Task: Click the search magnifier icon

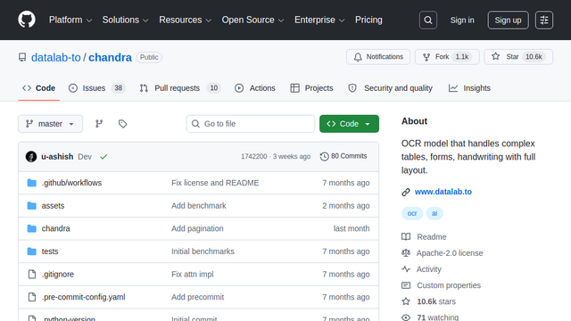Action: 428,20
